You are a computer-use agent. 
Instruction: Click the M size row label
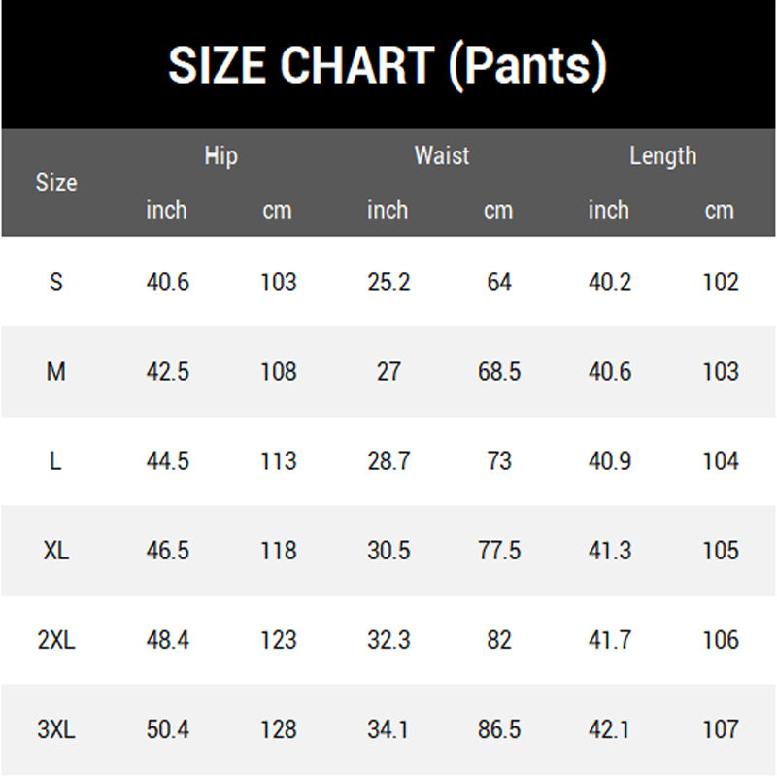click(x=56, y=372)
